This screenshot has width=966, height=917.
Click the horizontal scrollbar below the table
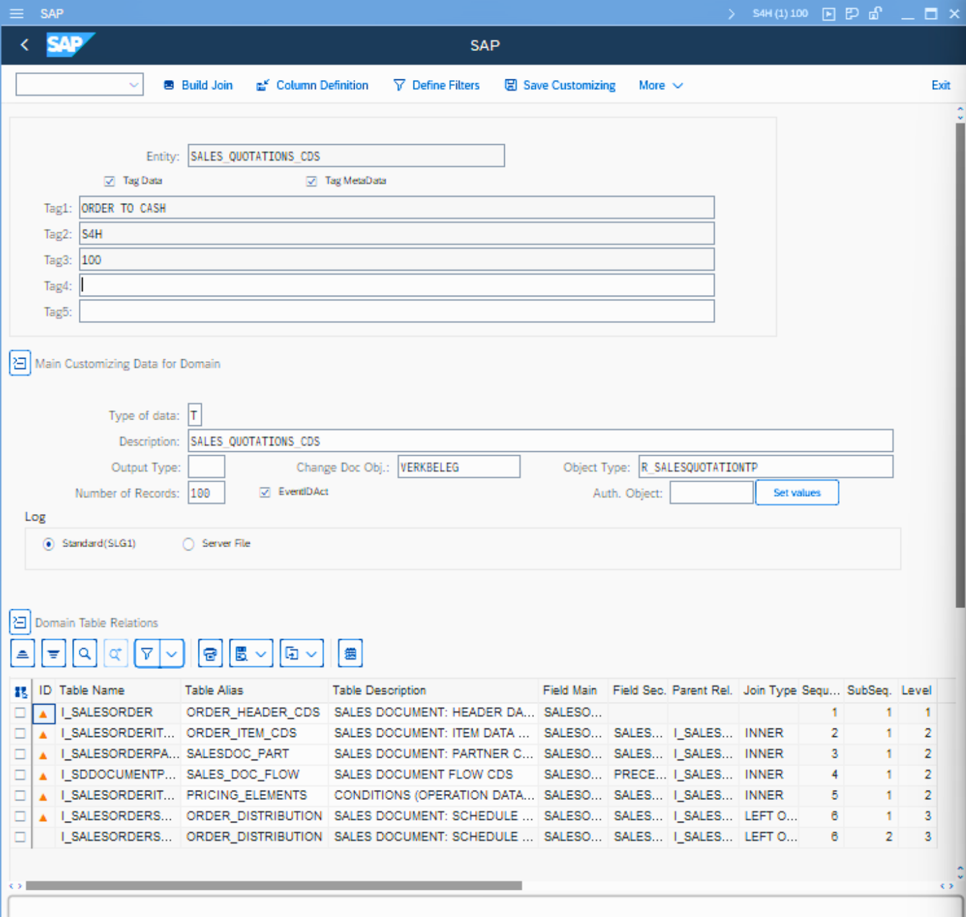[x=273, y=885]
